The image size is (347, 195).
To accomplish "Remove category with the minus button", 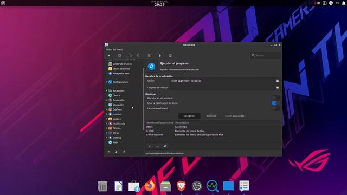I will [157, 146].
